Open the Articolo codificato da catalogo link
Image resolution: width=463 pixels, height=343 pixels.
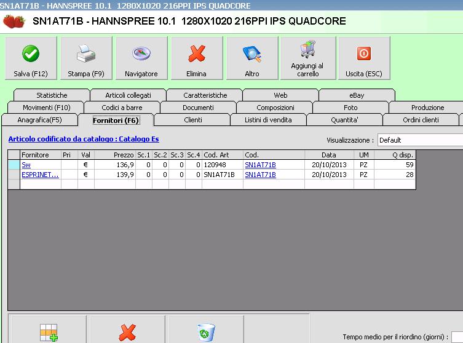tap(84, 139)
